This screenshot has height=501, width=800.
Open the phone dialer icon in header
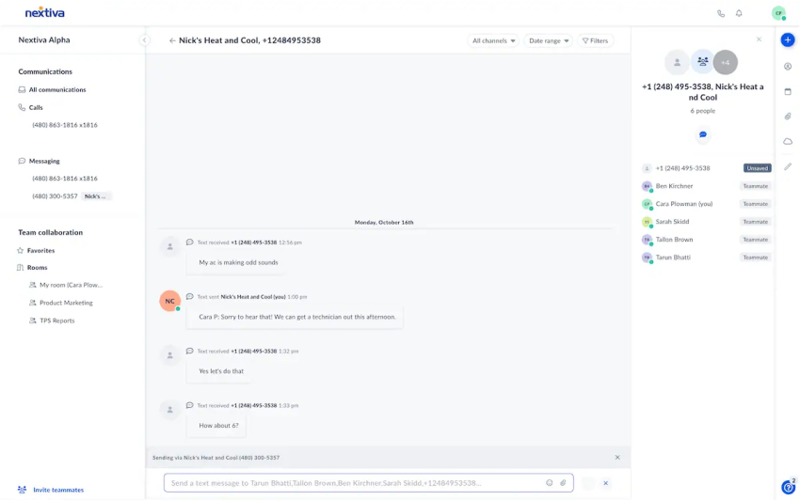(x=720, y=14)
